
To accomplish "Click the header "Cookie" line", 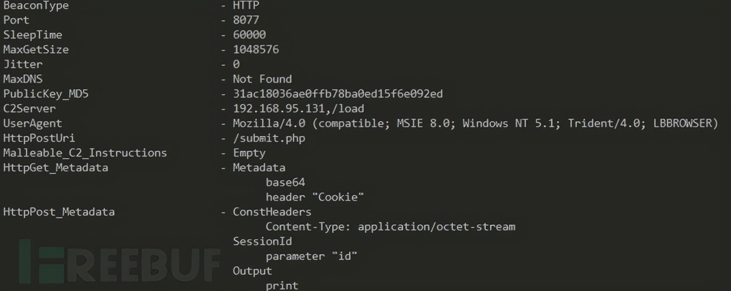I will (315, 197).
